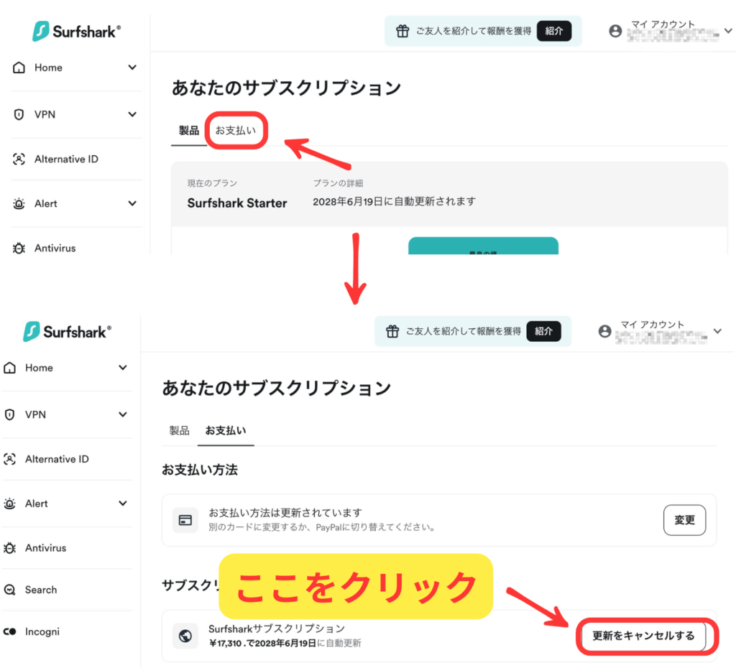Expand the Alert chevron in the lower sidebar
736x668 pixels.
click(x=123, y=504)
